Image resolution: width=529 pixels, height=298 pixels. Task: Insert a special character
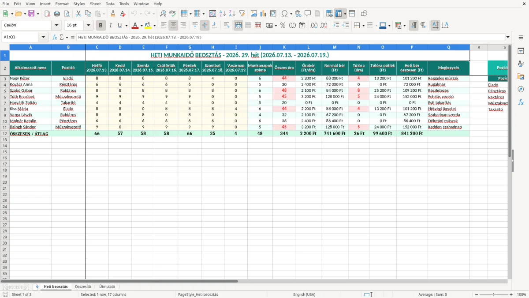click(284, 14)
